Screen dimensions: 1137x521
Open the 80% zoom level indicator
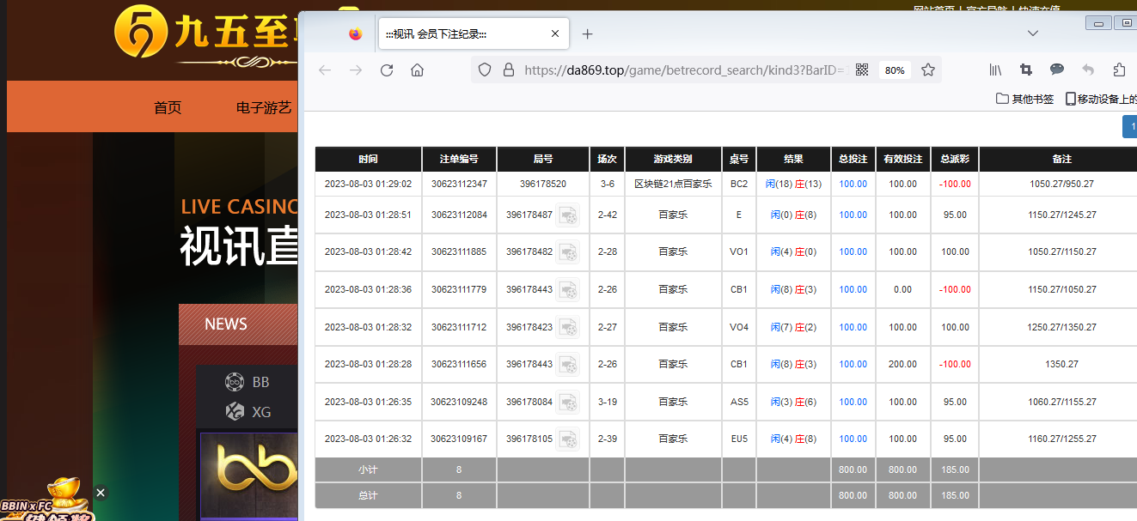(895, 70)
